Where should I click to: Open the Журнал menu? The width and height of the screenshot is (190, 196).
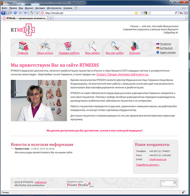pos(29,8)
